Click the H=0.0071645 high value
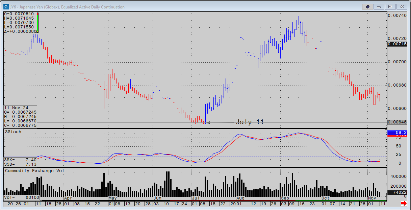This screenshot has height=210, width=411. click(x=19, y=18)
